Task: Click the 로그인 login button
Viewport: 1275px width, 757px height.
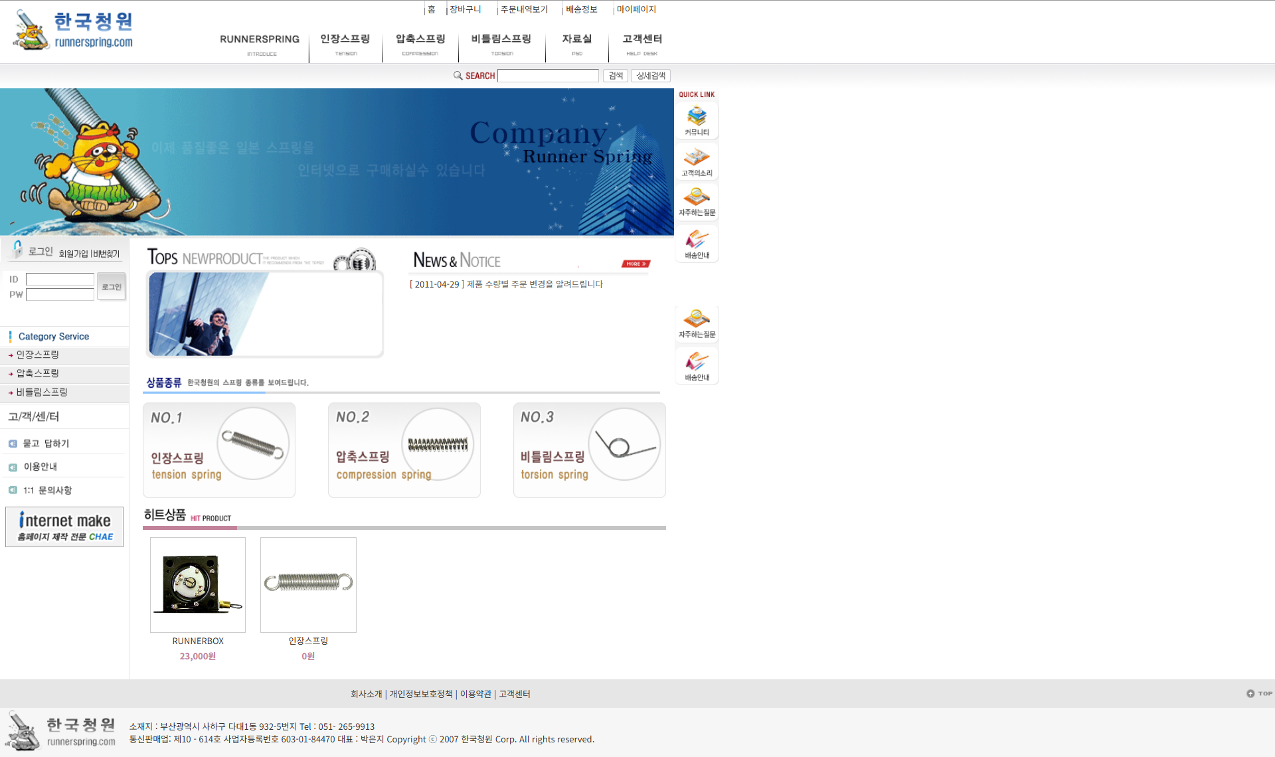Action: click(x=112, y=287)
